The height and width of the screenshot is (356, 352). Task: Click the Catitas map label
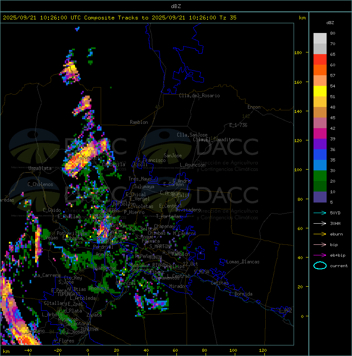tap(220, 283)
